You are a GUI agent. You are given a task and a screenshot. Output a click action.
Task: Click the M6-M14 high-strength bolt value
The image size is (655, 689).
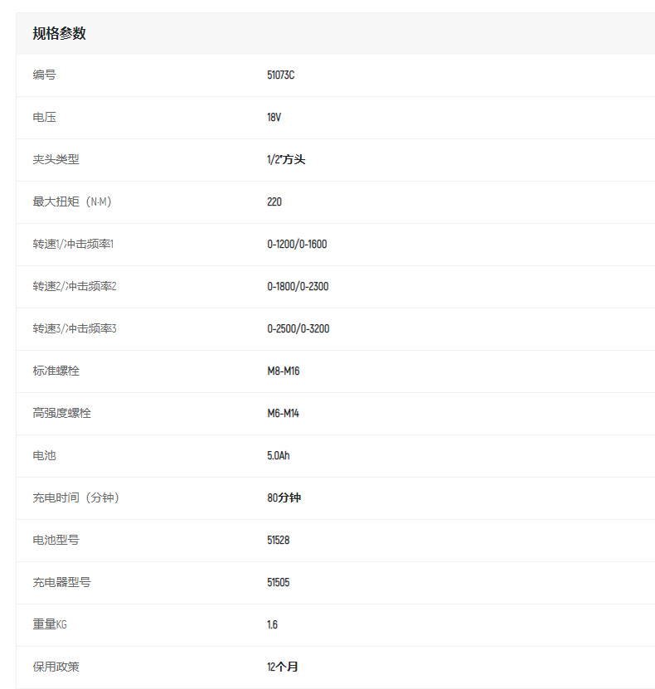(283, 414)
